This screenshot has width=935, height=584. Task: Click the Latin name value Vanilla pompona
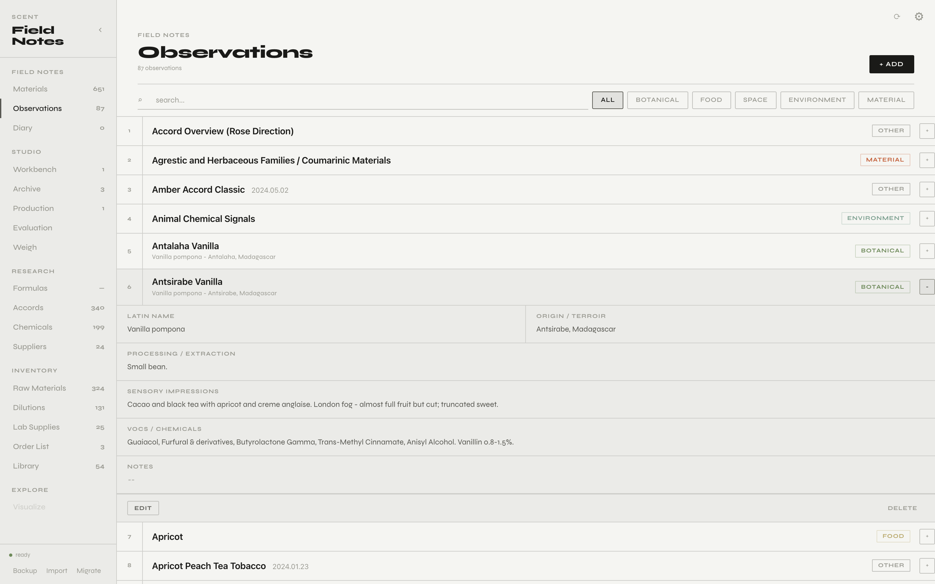tap(156, 329)
